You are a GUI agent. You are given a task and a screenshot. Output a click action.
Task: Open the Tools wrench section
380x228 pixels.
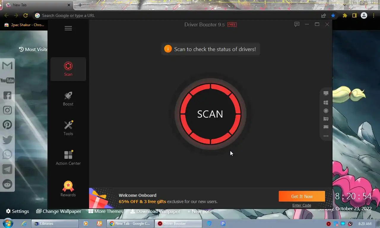pos(68,129)
